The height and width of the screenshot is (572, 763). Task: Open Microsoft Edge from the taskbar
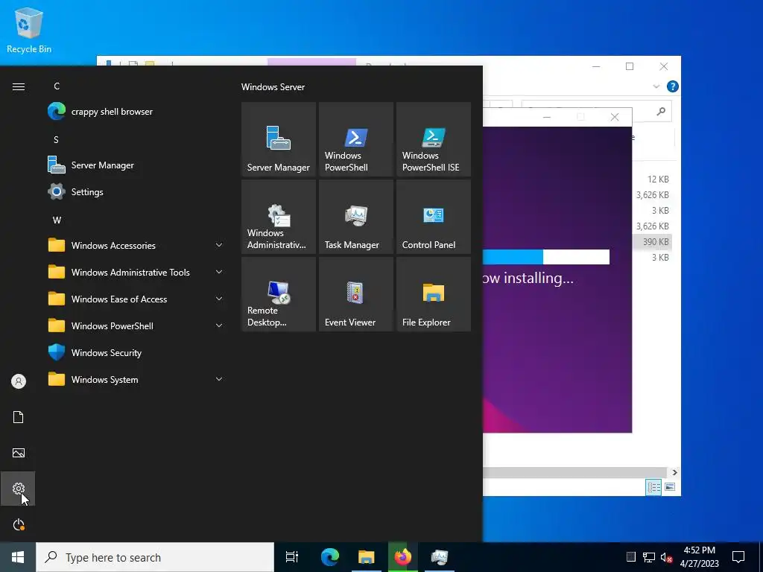click(330, 557)
